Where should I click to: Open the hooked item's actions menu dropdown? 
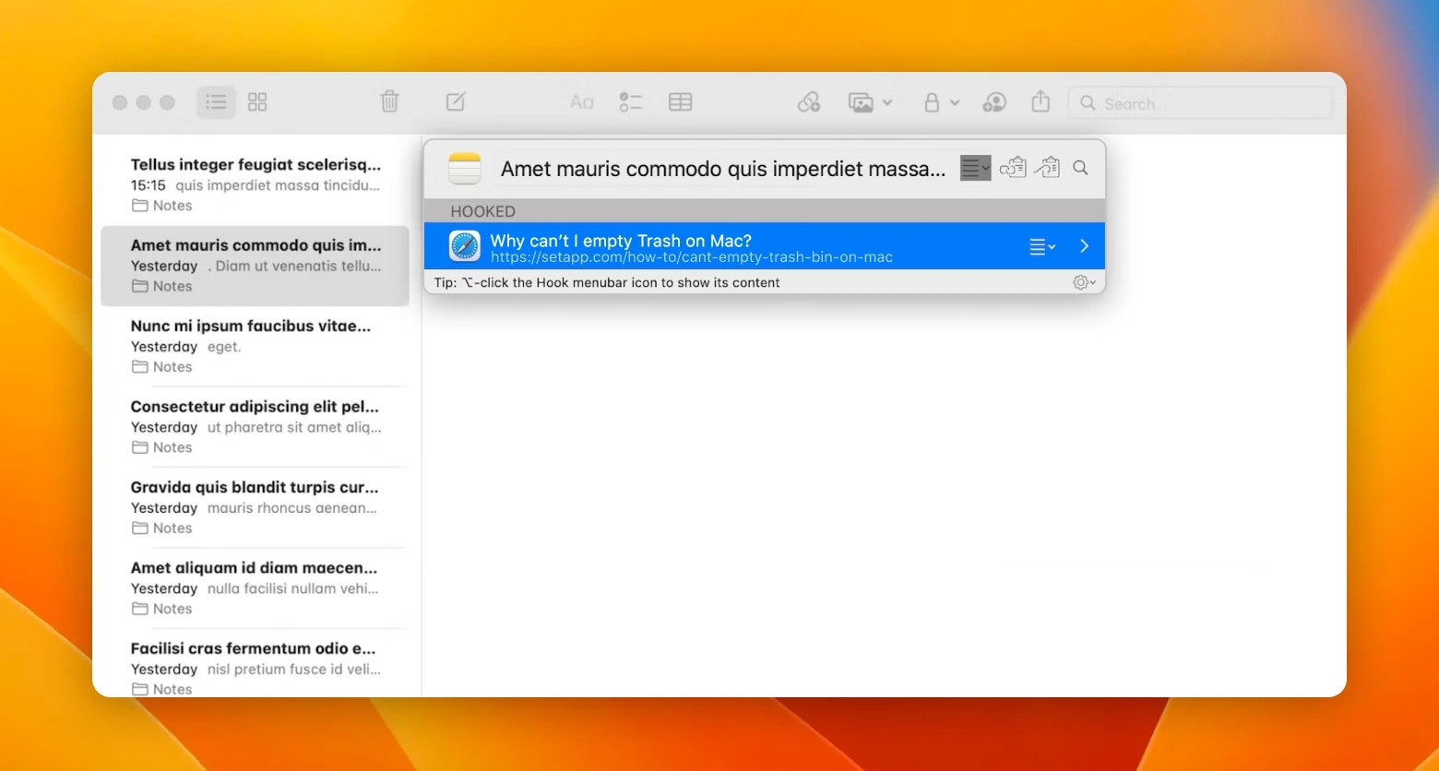click(1042, 246)
